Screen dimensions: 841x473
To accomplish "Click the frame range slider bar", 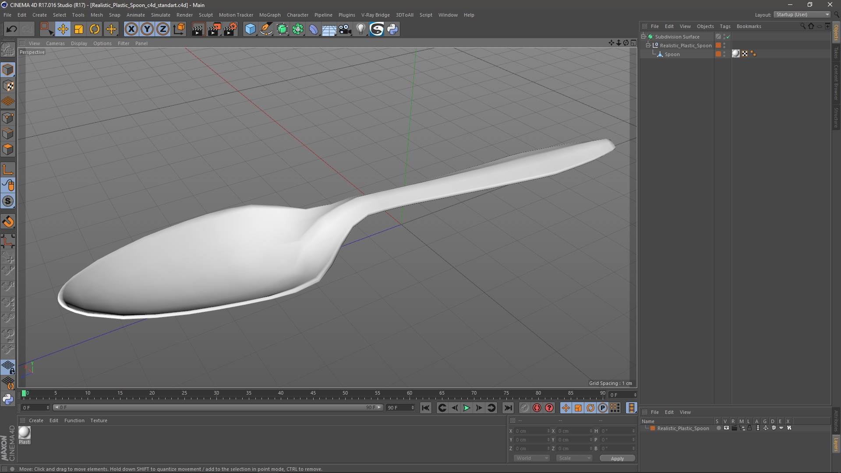I will (218, 408).
